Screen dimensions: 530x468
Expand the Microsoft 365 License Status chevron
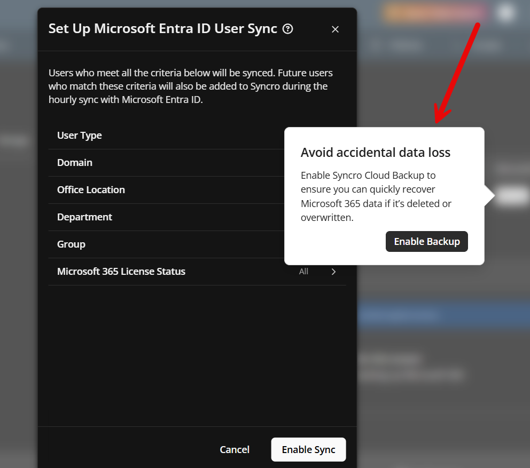pos(333,272)
